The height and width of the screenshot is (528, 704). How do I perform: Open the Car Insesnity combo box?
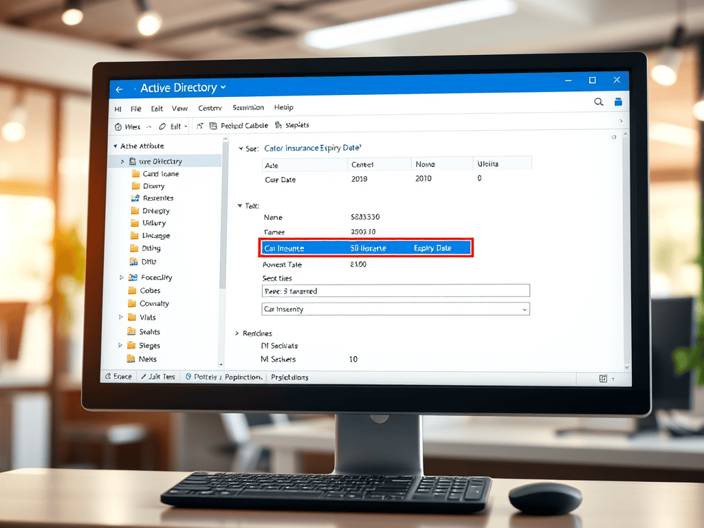pyautogui.click(x=395, y=309)
